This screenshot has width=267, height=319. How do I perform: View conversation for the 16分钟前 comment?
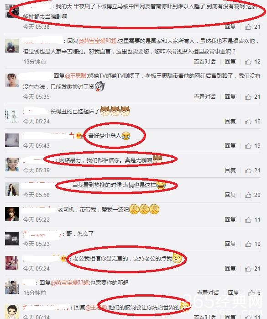pos(208,293)
